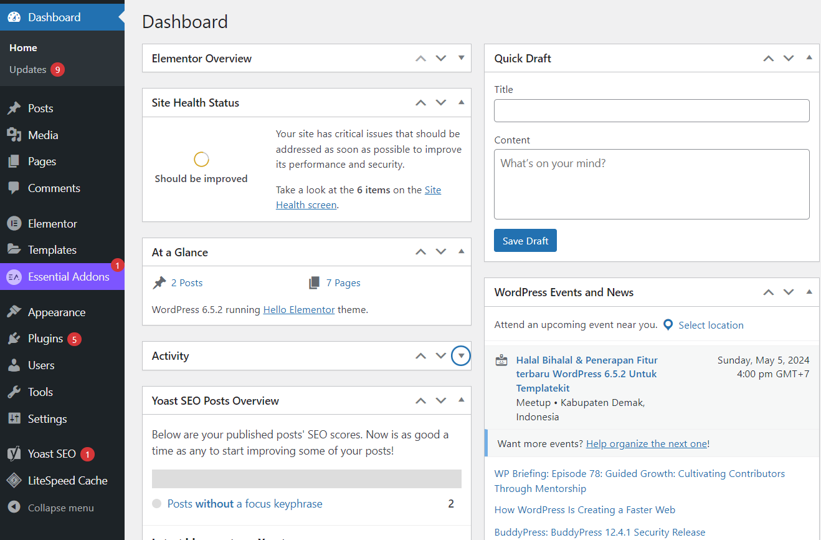Click the Collapse menu arrow icon
The width and height of the screenshot is (821, 540).
pos(14,508)
